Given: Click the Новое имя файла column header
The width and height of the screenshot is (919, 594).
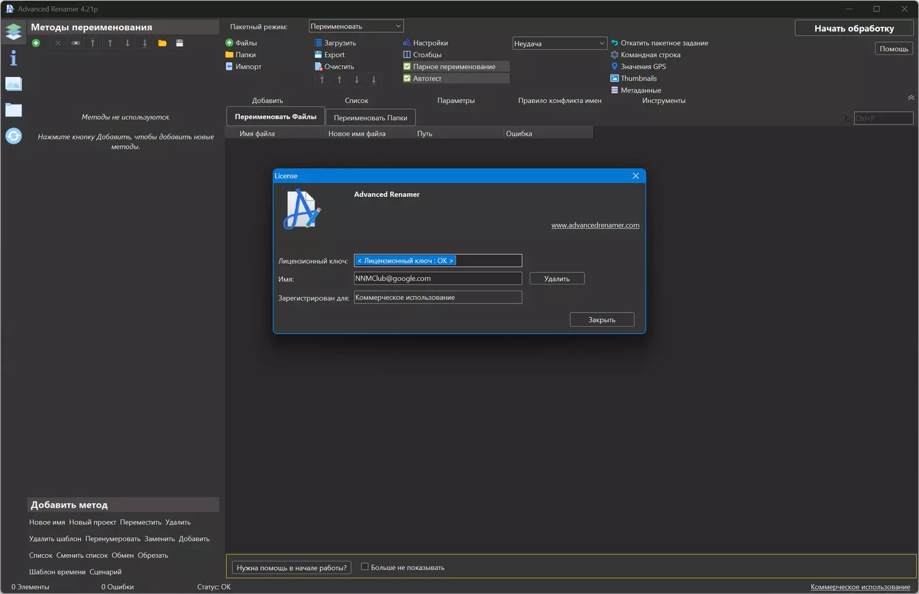Looking at the screenshot, I should [369, 133].
